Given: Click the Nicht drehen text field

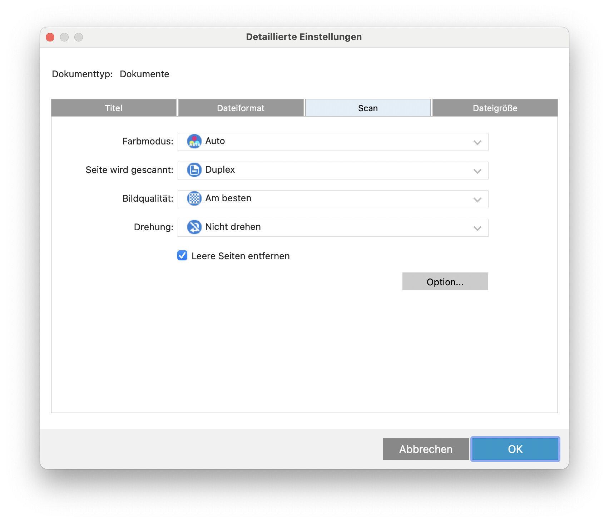Looking at the screenshot, I should 233,227.
